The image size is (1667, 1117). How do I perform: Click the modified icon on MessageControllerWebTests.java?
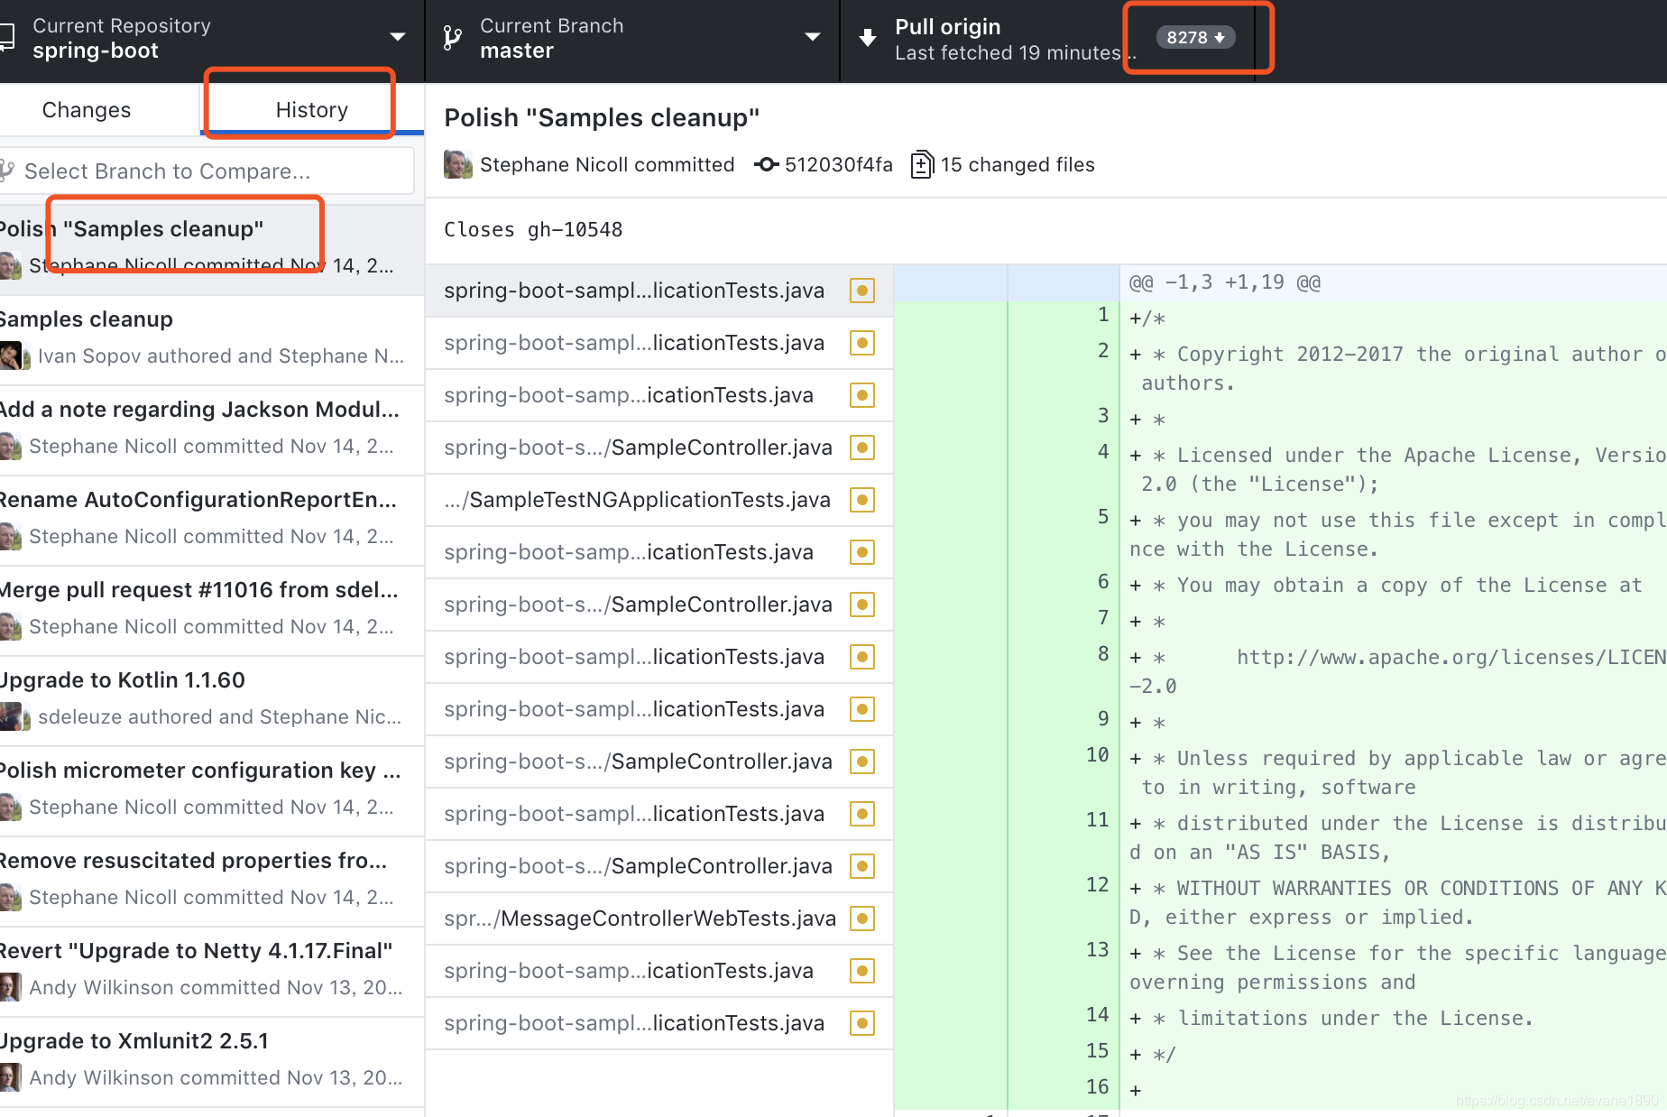[x=862, y=919]
